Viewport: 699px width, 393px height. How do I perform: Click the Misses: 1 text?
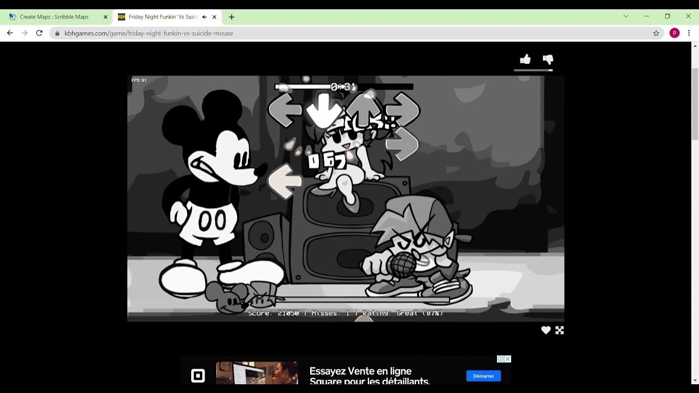[330, 313]
